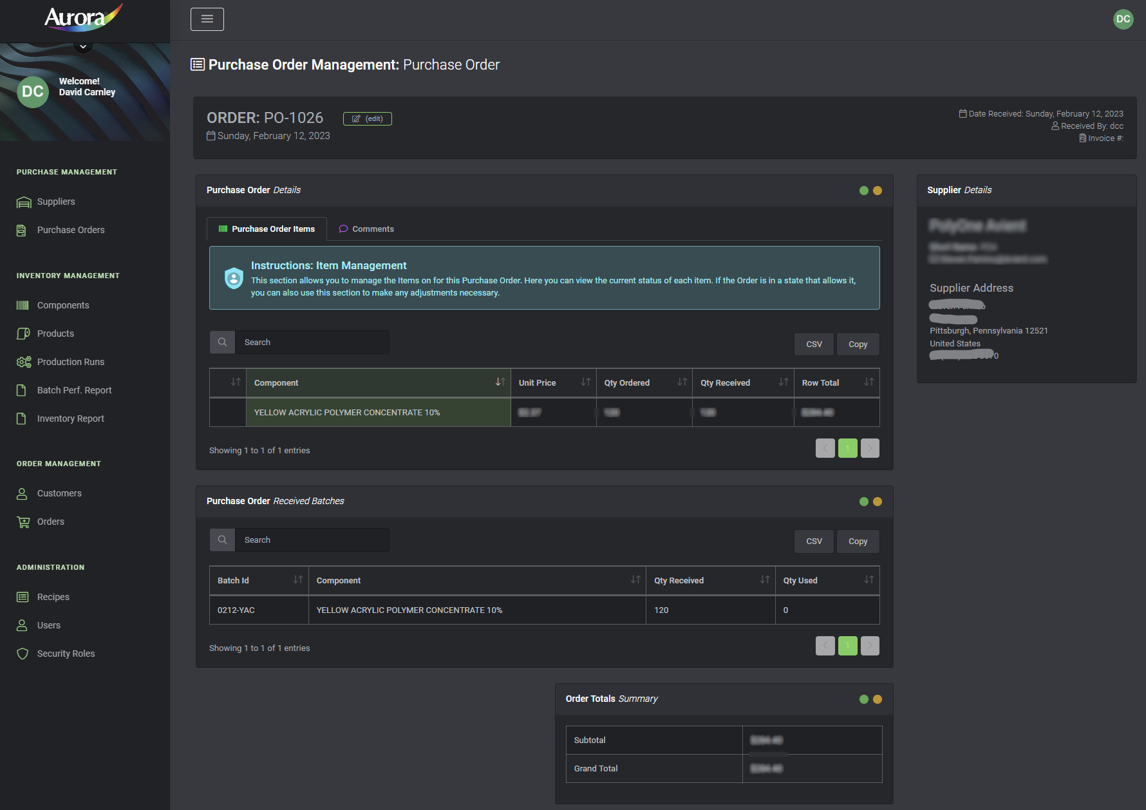Screen dimensions: 1146x810
Task: Click the edit button for PO-1026
Action: (x=368, y=118)
